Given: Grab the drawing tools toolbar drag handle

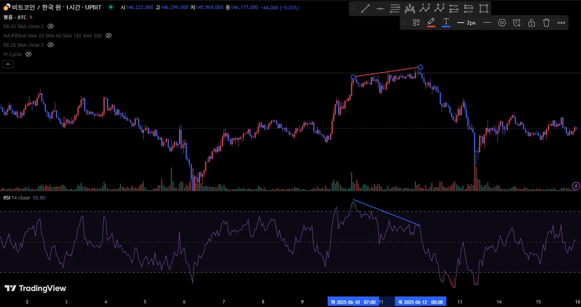Looking at the screenshot, I should point(353,9).
